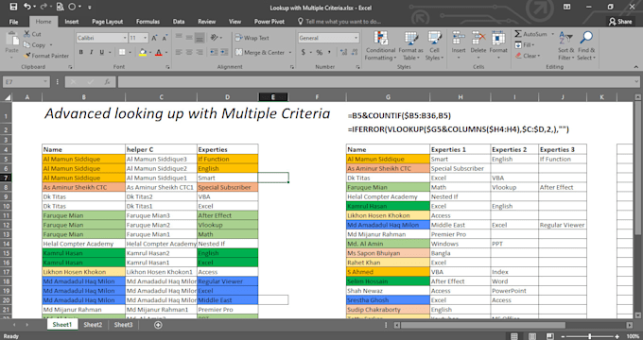Collapse the ribbon with the arrow
Image resolution: width=643 pixels, height=340 pixels.
click(x=636, y=67)
